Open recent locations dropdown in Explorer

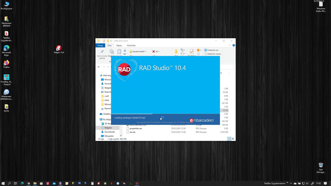[108, 67]
